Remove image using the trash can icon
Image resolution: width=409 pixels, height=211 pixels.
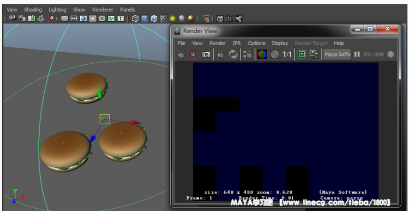pyautogui.click(x=314, y=54)
